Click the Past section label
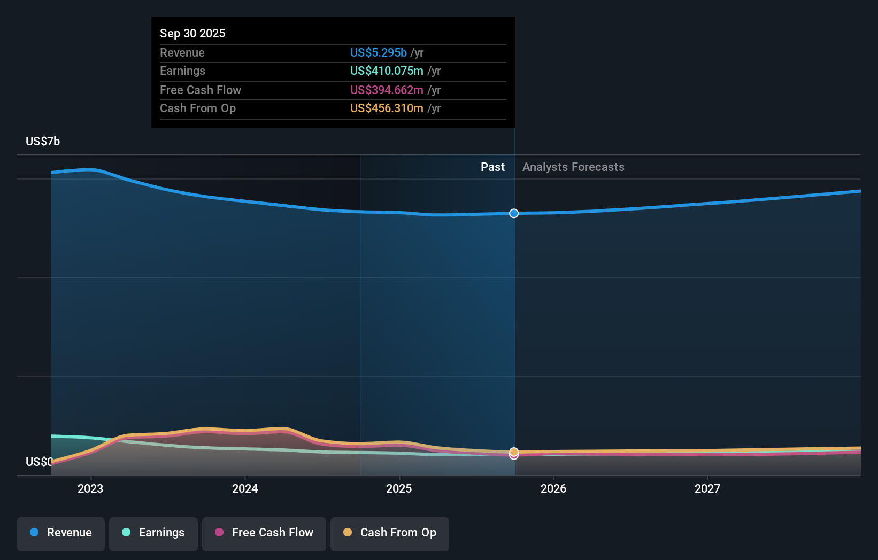Viewport: 878px width, 560px height. 492,167
